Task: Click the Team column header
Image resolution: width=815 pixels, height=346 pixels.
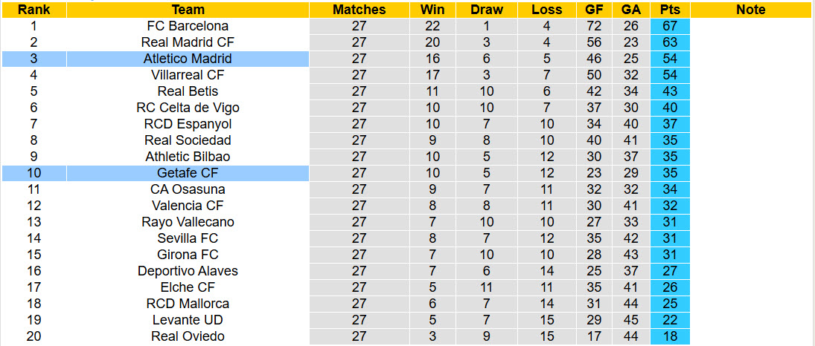Action: tap(188, 10)
